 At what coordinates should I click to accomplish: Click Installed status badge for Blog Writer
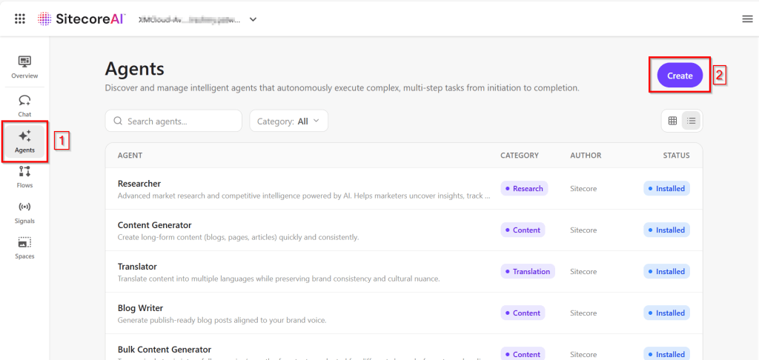(666, 313)
